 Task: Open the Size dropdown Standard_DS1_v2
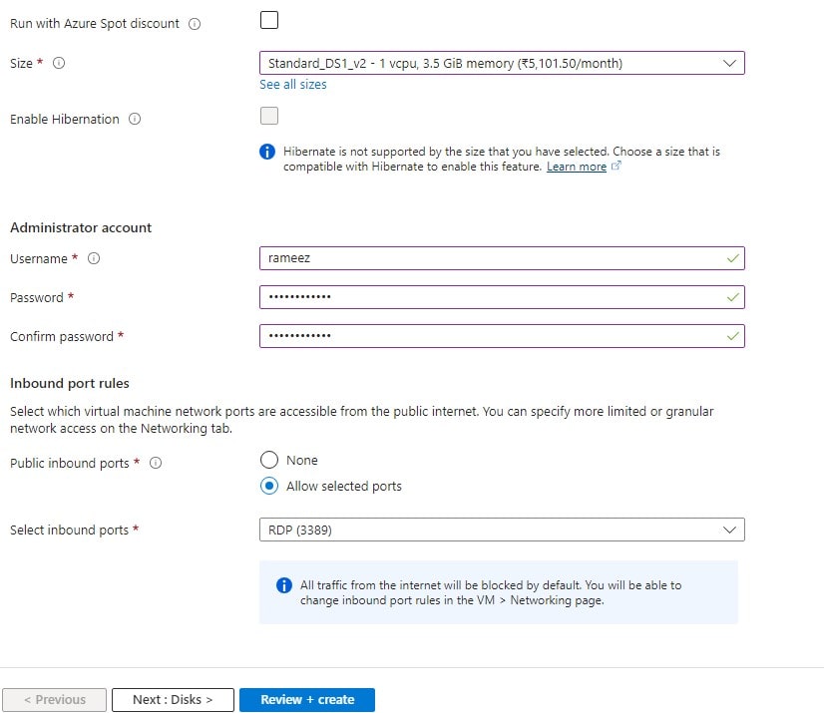(502, 63)
